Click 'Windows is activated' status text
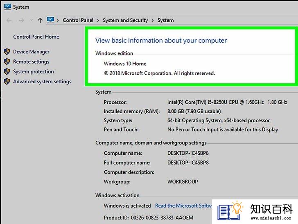 [x=127, y=206]
